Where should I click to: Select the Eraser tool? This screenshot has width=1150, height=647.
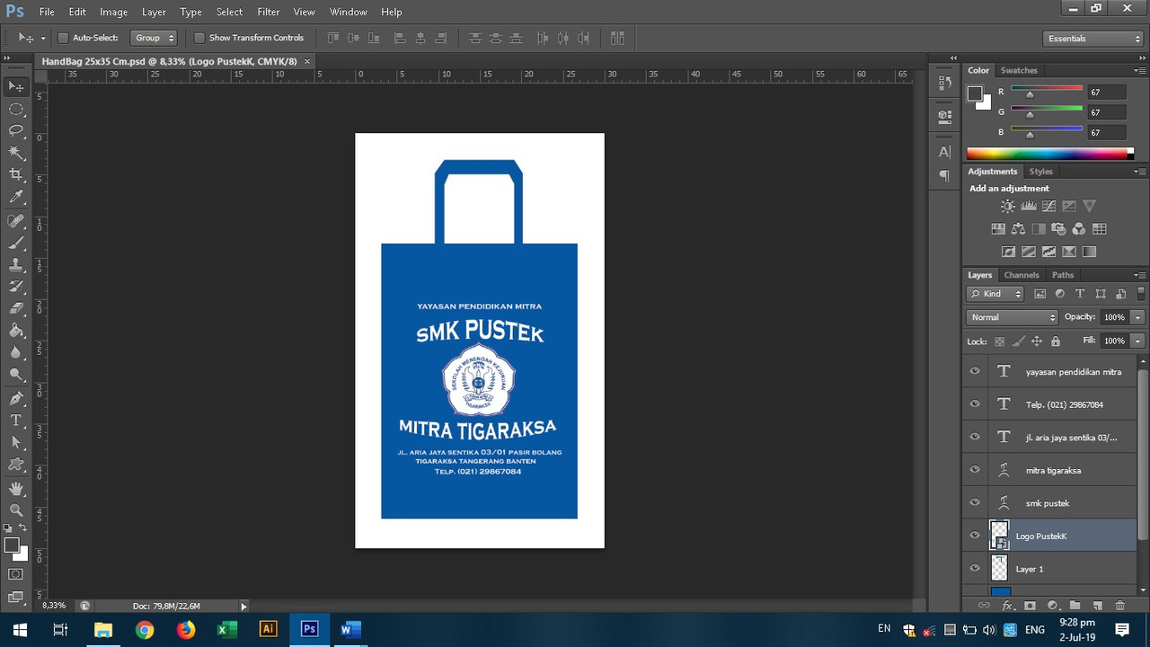[x=16, y=308]
